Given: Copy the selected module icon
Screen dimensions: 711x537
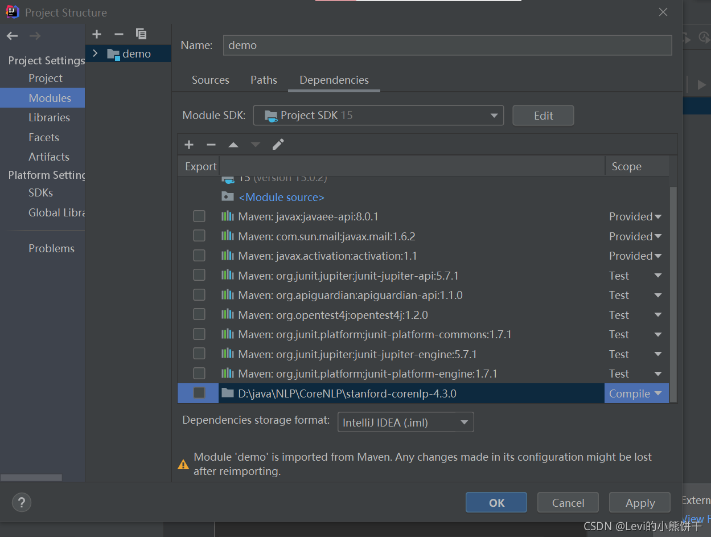Looking at the screenshot, I should 141,34.
